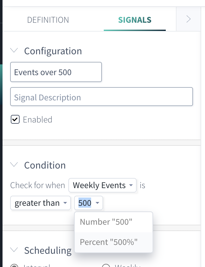Open the Weekly Events dropdown
This screenshot has height=267, width=205.
click(x=102, y=185)
